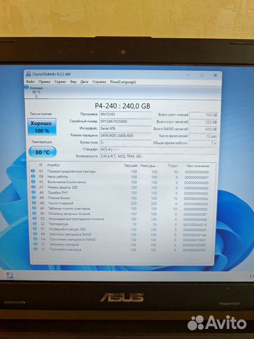Click the status icon for Число стираний row
Image resolution: width=254 pixels, height=339 pixels.
pos(34,203)
